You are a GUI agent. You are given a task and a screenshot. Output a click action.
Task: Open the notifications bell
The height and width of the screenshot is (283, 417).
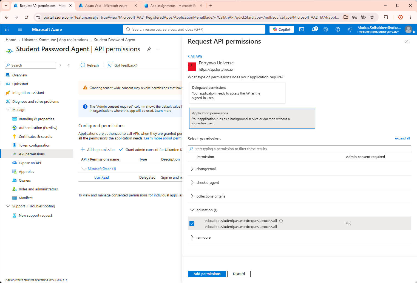pyautogui.click(x=314, y=29)
